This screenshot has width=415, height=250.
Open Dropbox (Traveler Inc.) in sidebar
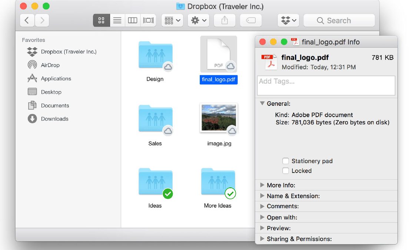coord(62,51)
